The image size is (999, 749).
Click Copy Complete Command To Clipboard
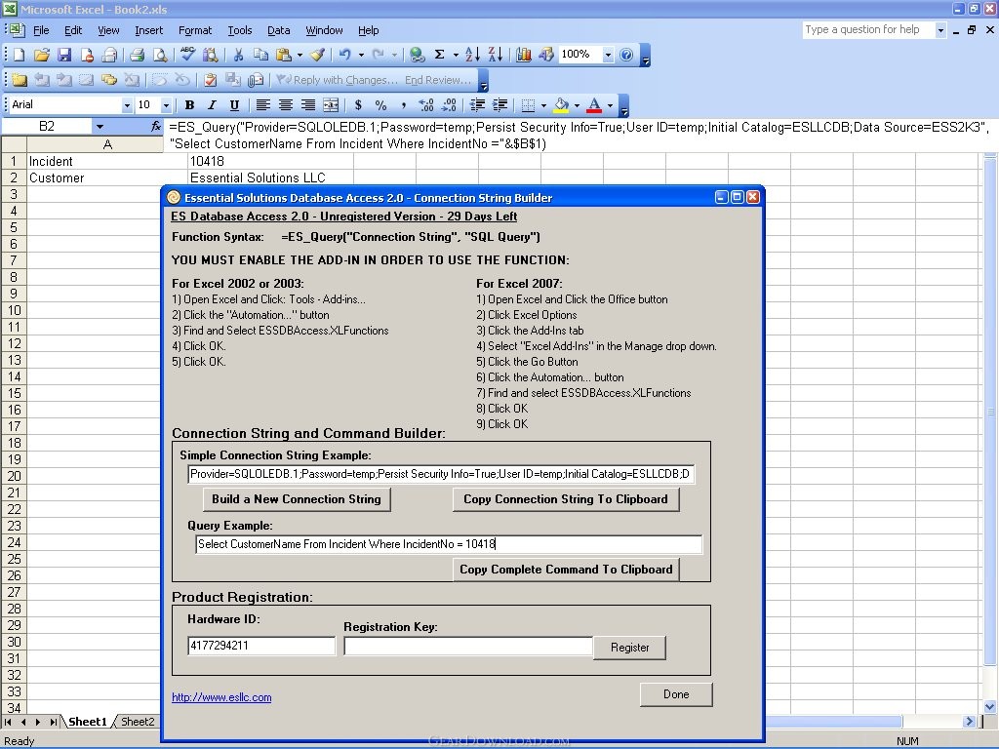(x=566, y=570)
